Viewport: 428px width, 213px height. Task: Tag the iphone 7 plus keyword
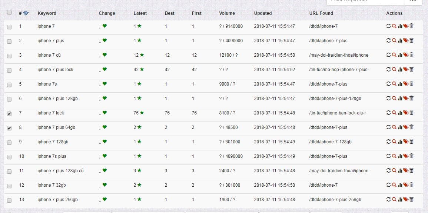(406, 40)
